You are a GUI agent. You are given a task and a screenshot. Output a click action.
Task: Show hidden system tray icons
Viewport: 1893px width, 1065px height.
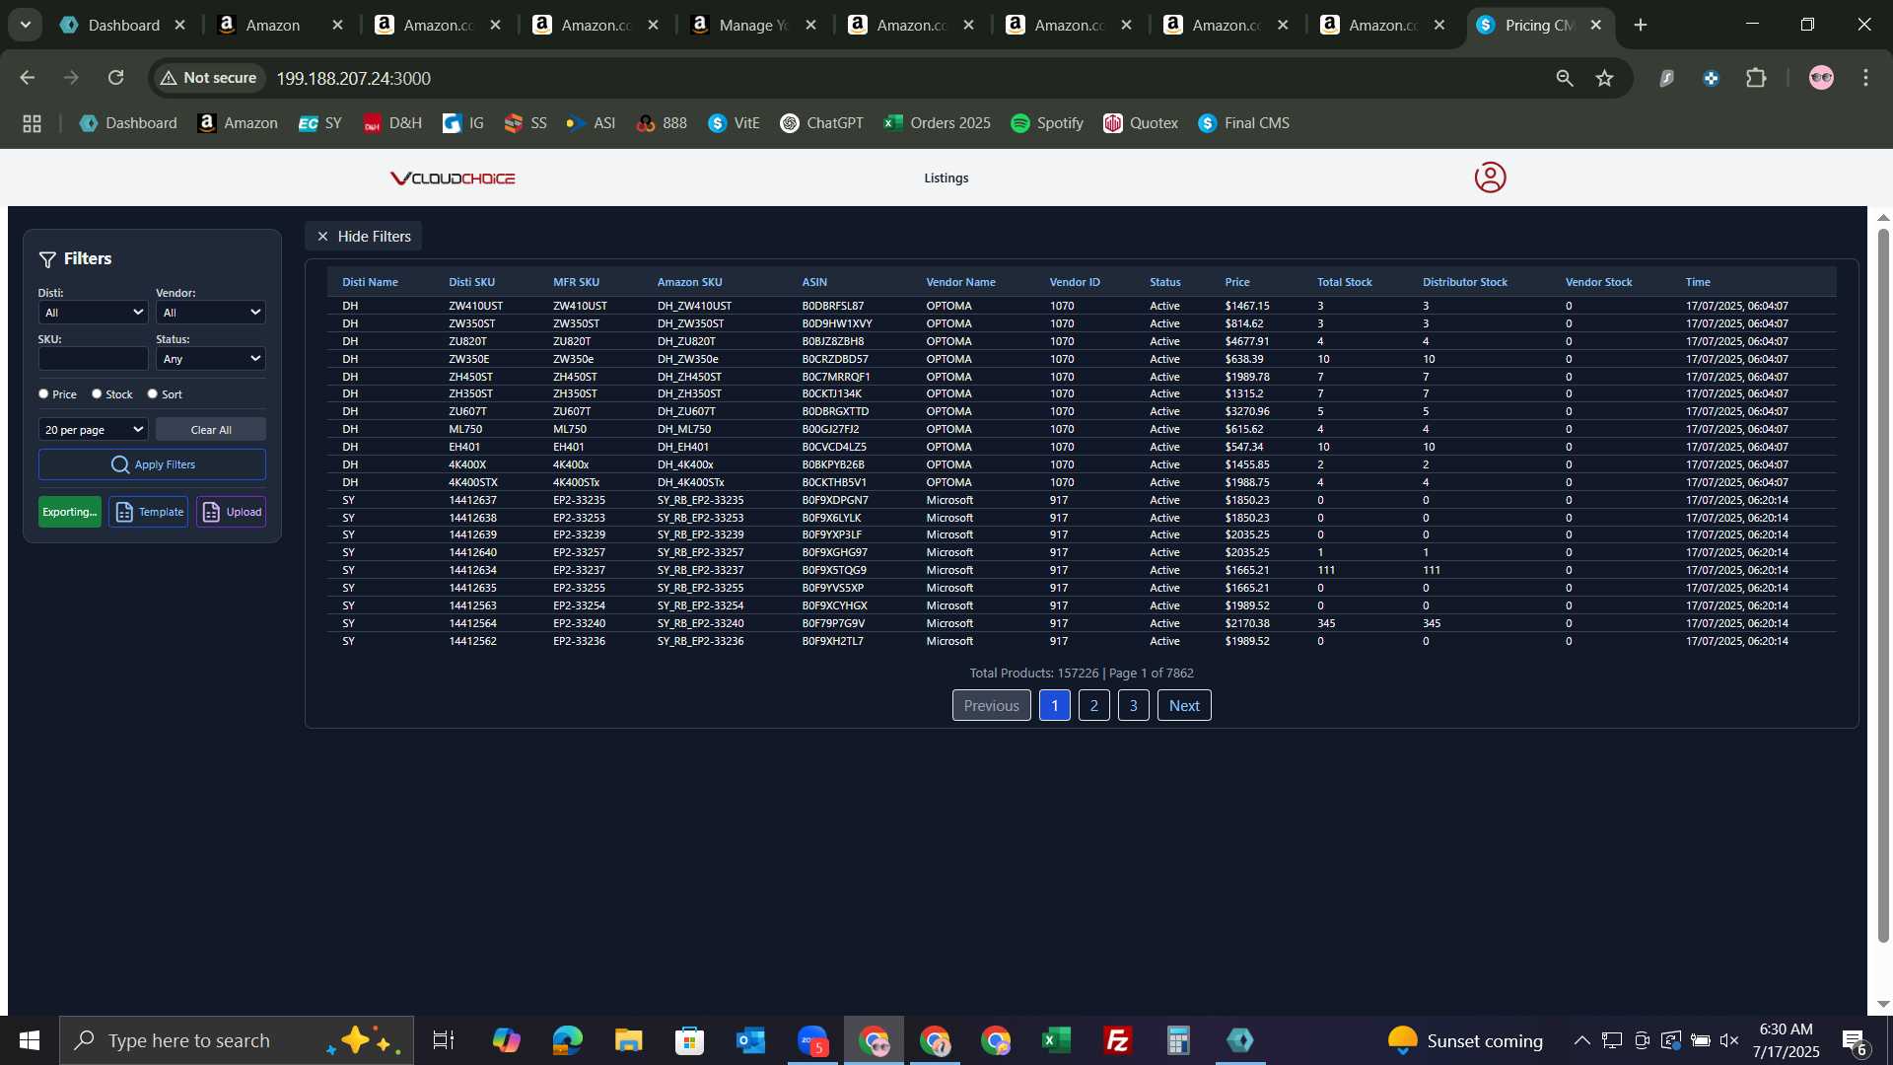point(1581,1040)
